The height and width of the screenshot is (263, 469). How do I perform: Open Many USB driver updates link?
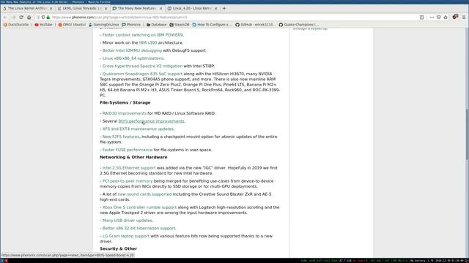(x=127, y=221)
